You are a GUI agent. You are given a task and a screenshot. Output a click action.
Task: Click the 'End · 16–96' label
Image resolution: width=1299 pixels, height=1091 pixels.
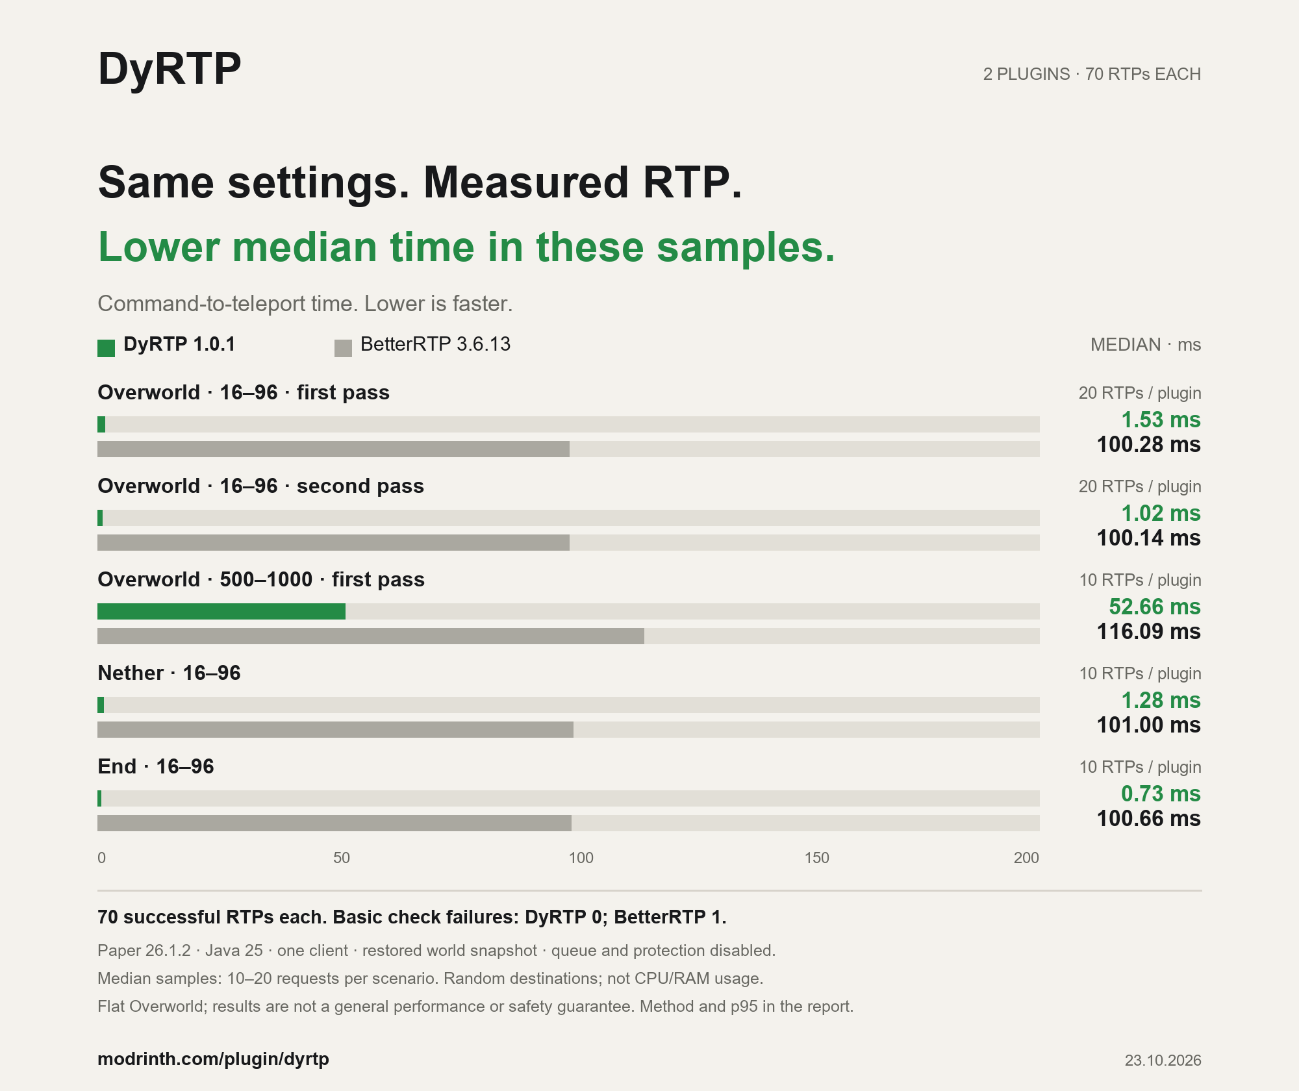coord(156,766)
